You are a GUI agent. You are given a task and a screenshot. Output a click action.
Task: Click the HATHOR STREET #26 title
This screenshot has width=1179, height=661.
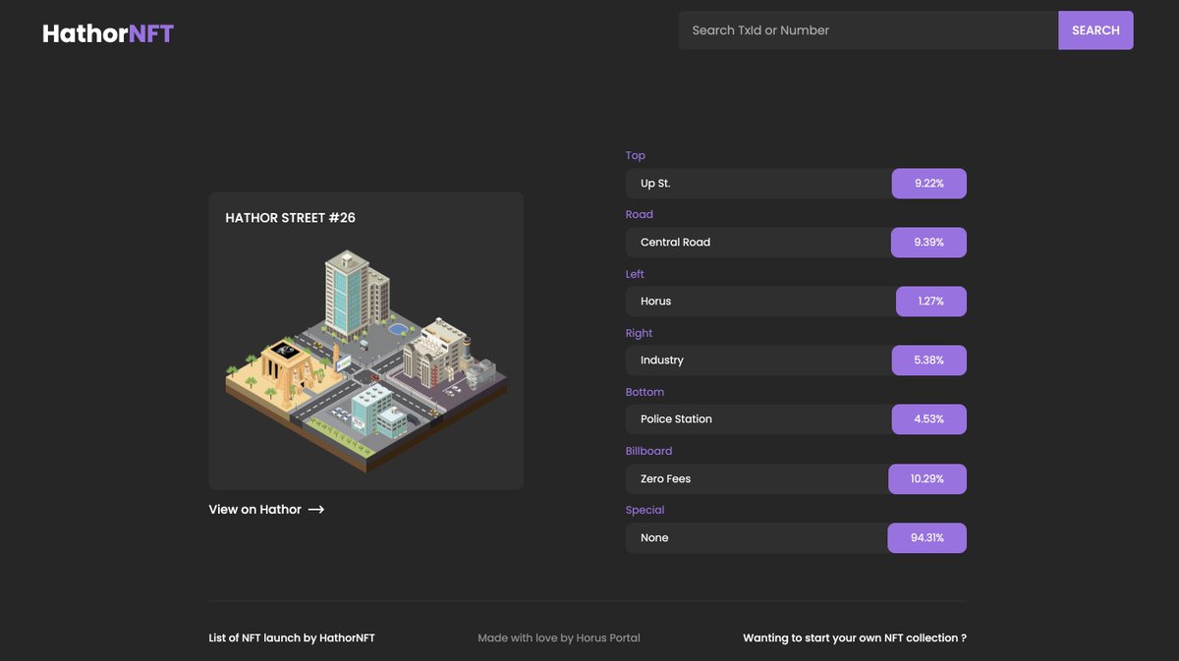pos(291,218)
